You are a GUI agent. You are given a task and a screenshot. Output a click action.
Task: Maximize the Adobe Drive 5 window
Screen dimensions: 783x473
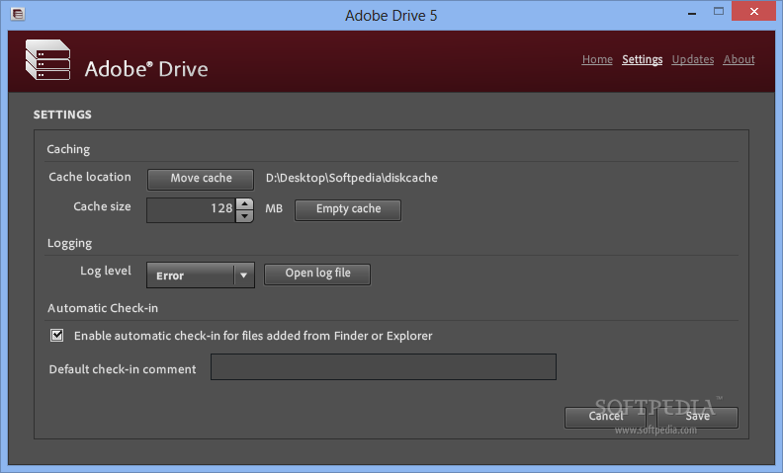[719, 12]
